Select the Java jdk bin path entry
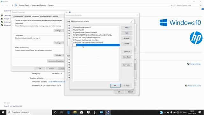Image resolution: width=204 pixels, height=115 pixels. pos(96,40)
